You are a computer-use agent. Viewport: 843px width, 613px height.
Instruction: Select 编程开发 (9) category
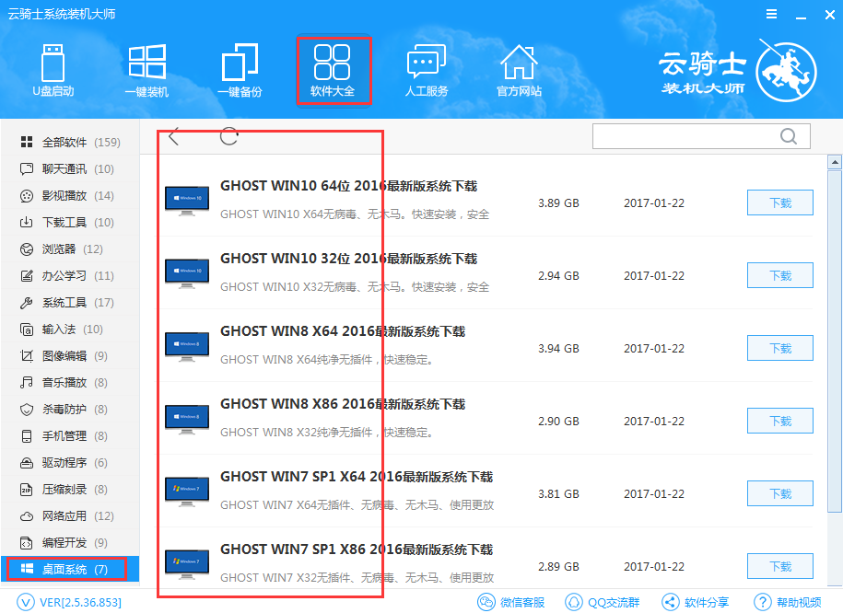tap(70, 543)
